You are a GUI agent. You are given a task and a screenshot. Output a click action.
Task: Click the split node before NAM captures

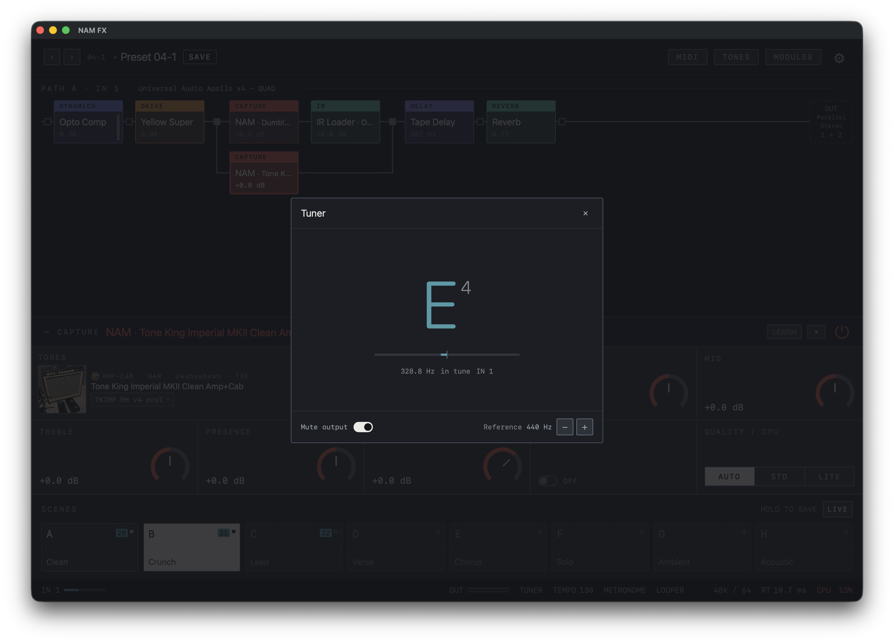[x=217, y=122]
